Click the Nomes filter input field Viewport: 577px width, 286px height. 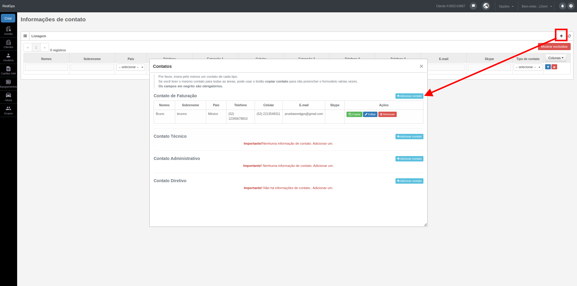(46, 67)
